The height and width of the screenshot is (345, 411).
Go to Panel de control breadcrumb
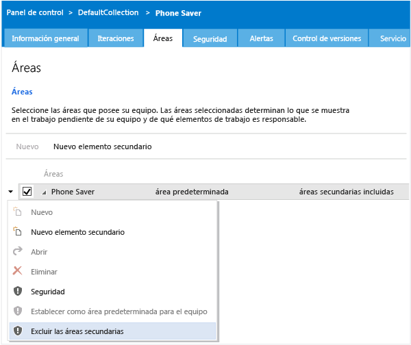[35, 12]
